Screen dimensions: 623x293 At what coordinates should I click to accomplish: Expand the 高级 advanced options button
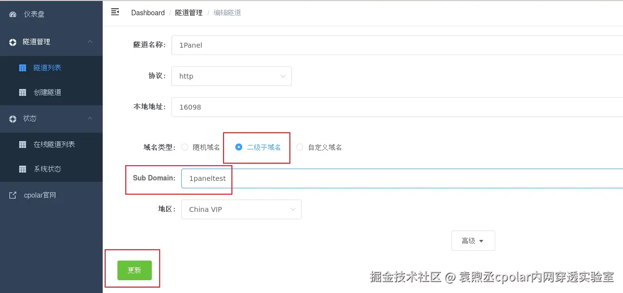click(x=473, y=241)
